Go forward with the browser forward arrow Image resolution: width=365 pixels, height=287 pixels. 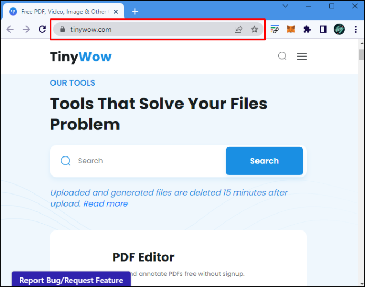pyautogui.click(x=26, y=29)
